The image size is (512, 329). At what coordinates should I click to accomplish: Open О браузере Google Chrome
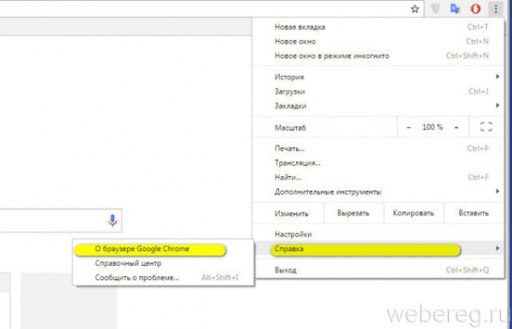coord(163,249)
